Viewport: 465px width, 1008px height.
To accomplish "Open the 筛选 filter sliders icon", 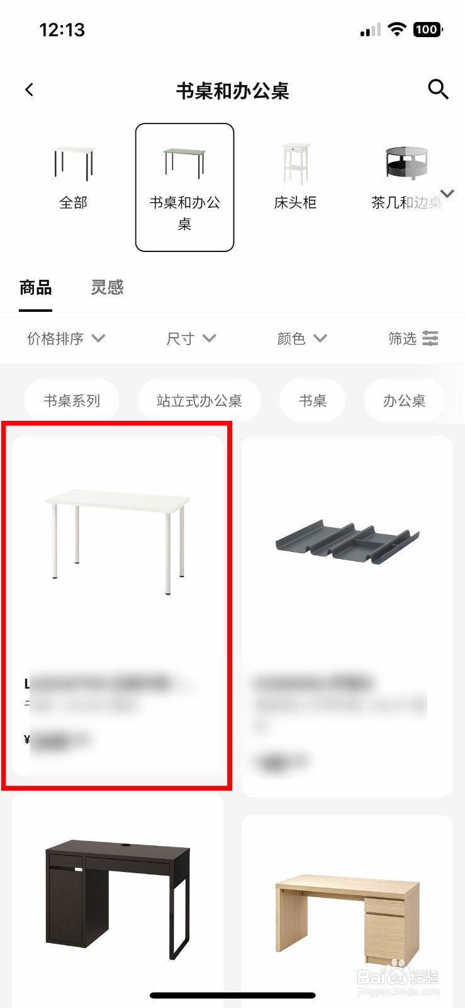I will point(430,338).
